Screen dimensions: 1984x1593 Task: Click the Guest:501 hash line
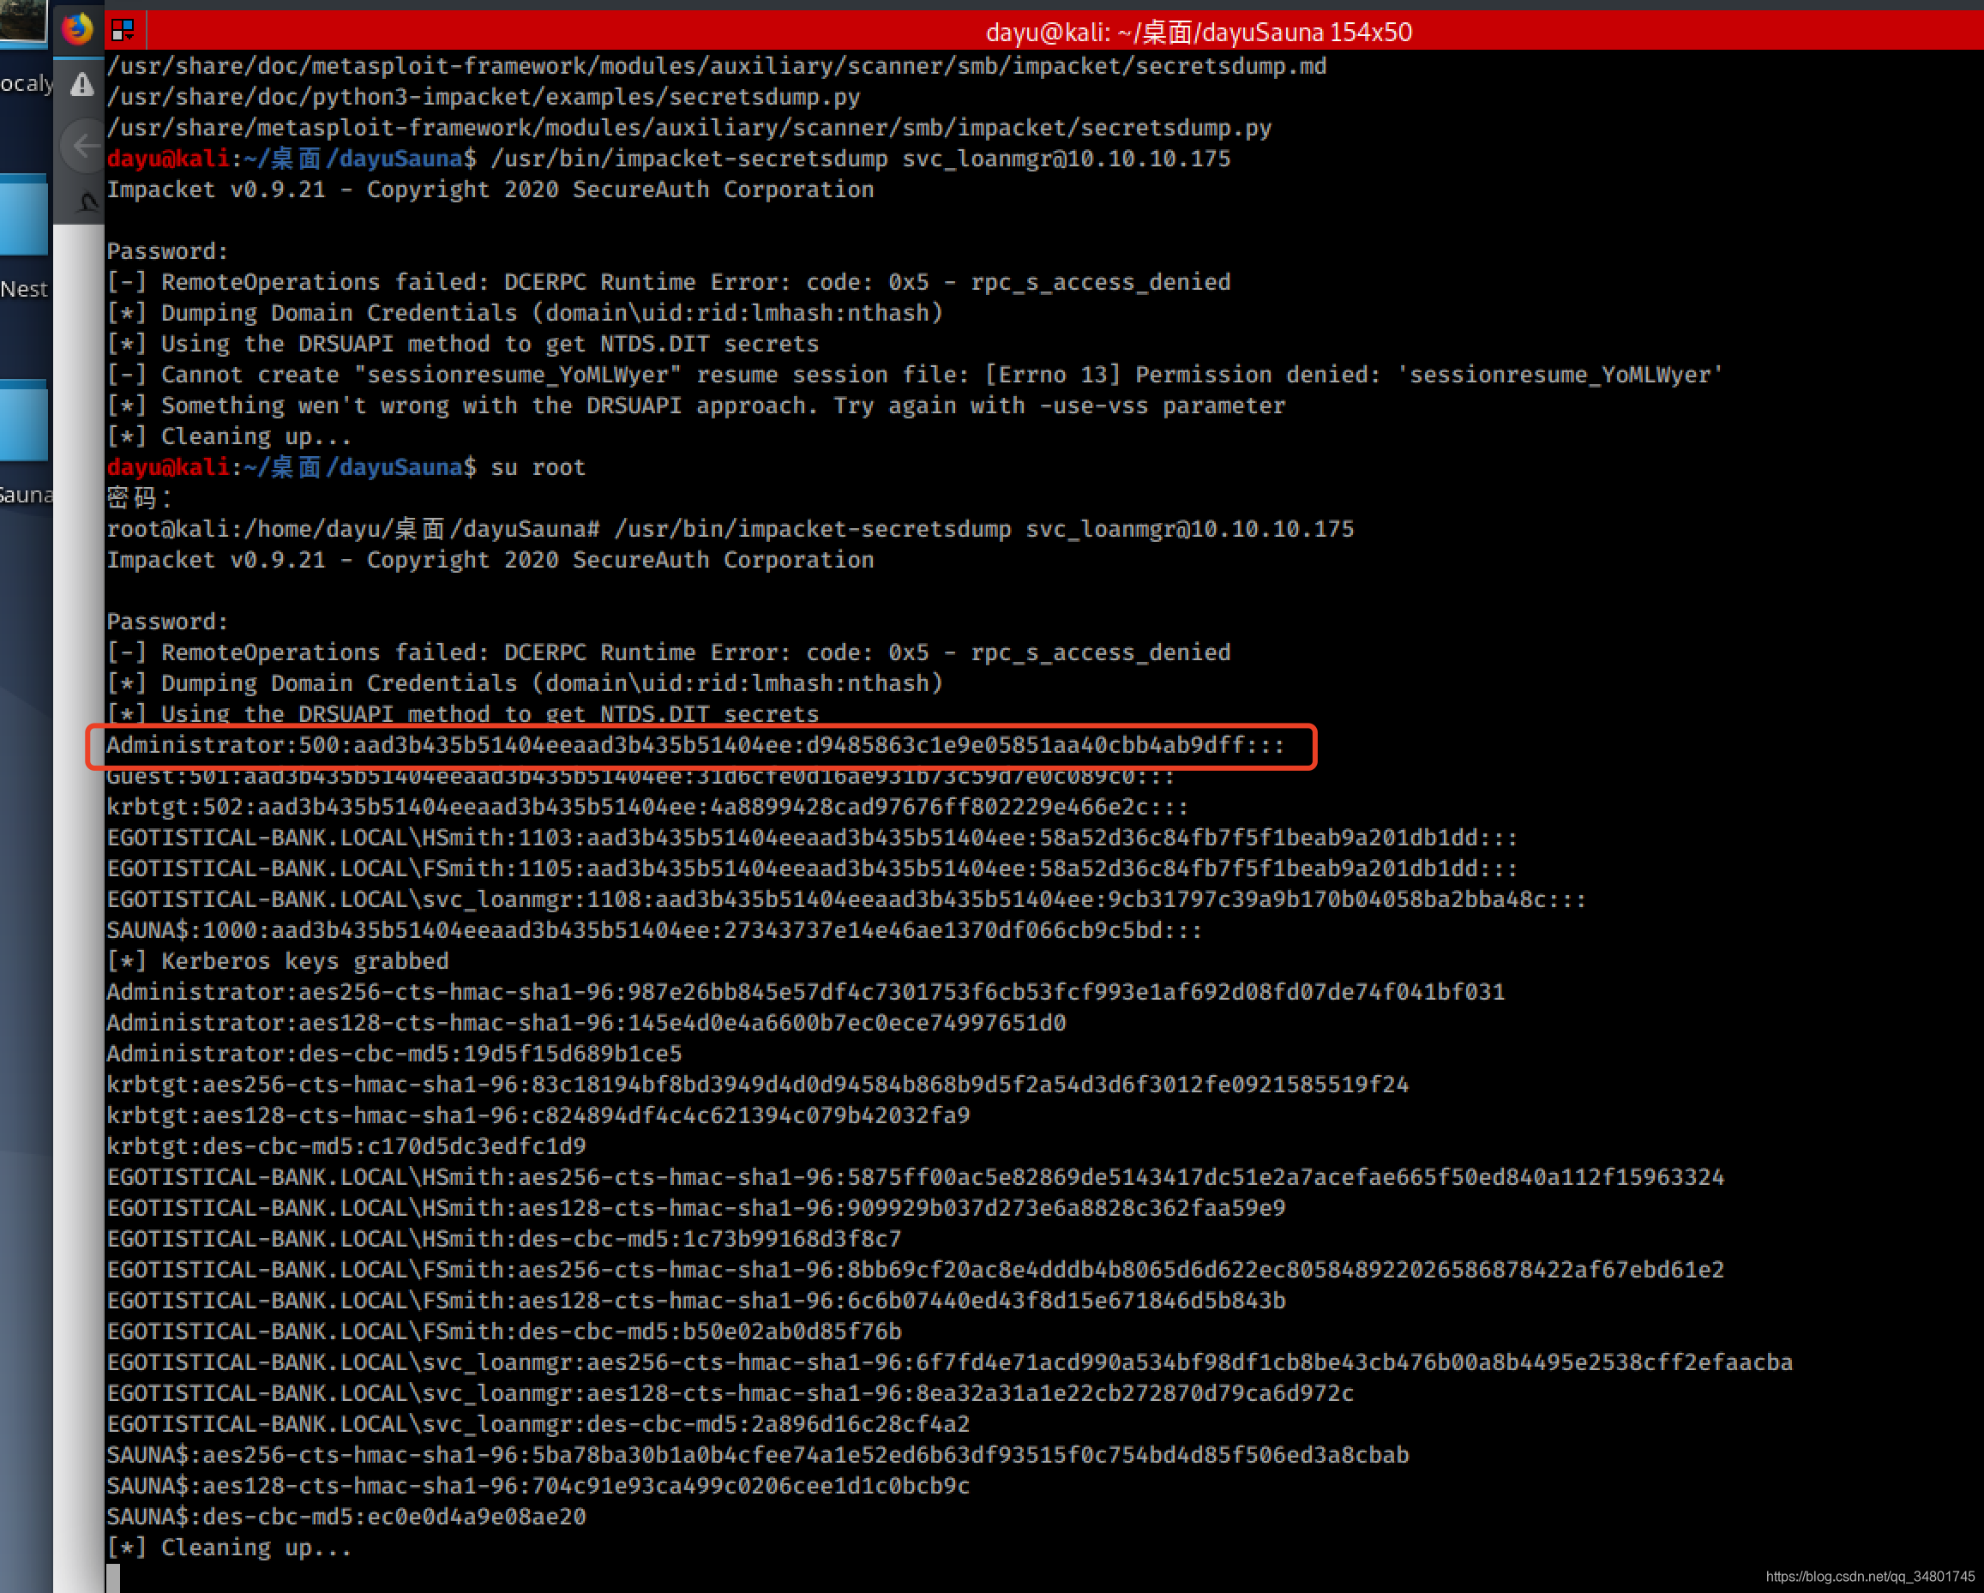(640, 777)
